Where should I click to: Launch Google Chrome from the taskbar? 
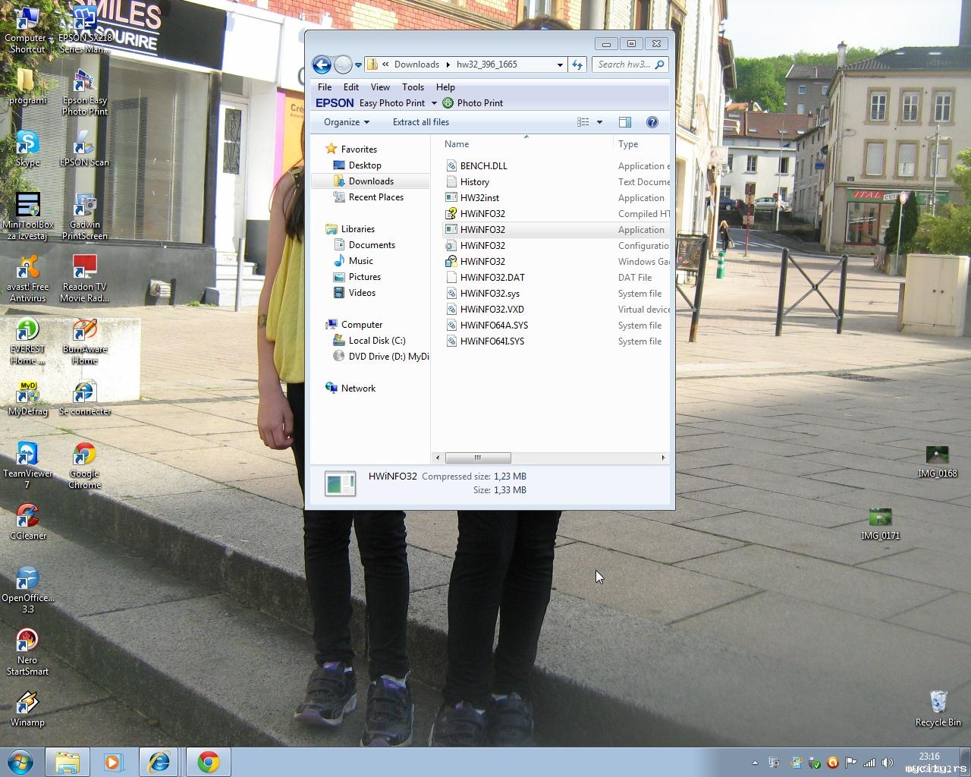click(209, 762)
